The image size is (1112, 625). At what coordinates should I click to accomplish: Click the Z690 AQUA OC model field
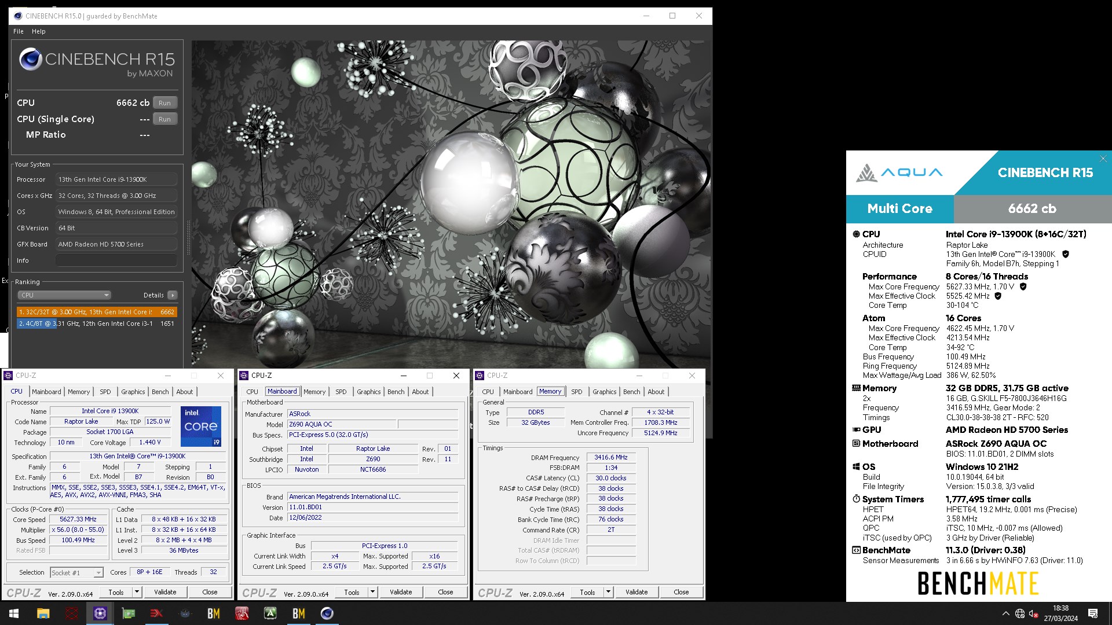(342, 424)
